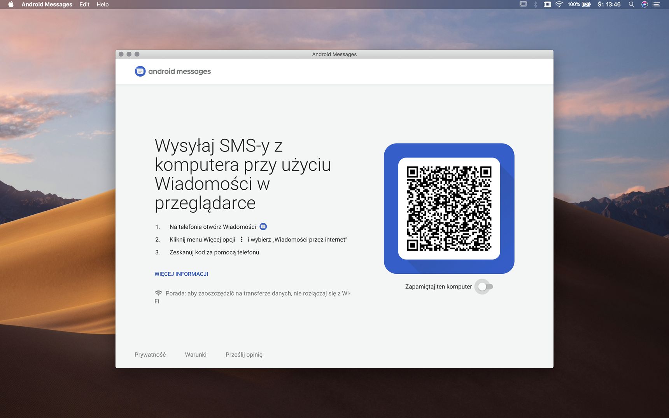The image size is (669, 418).
Task: Open the Prywatność footer link
Action: pos(150,355)
